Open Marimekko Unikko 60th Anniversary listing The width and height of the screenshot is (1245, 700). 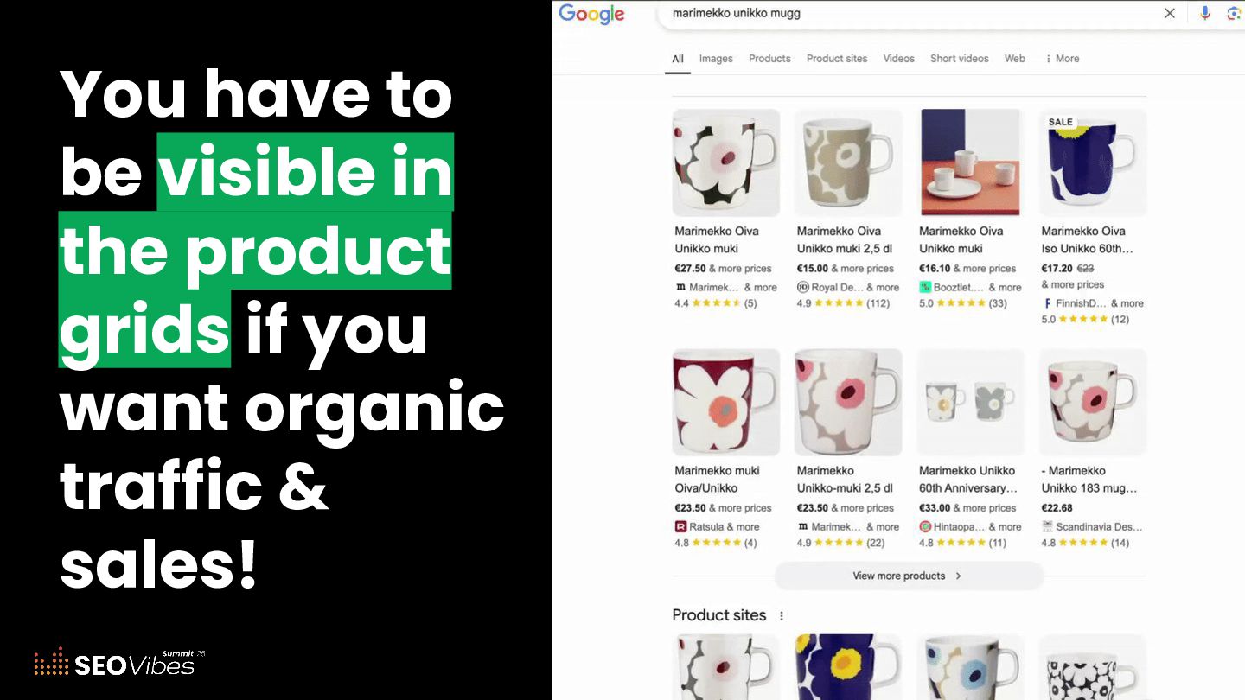point(968,480)
